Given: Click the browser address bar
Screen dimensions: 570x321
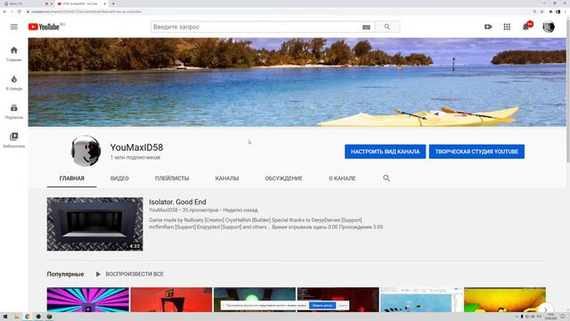Looking at the screenshot, I should [x=276, y=12].
